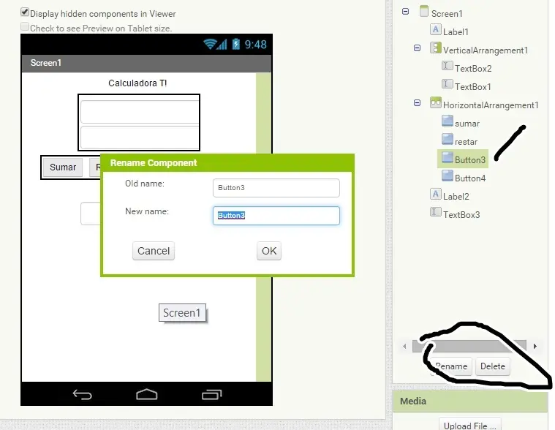Select first text box in phone viewer
Screen dimensions: 555x430
[x=140, y=112]
